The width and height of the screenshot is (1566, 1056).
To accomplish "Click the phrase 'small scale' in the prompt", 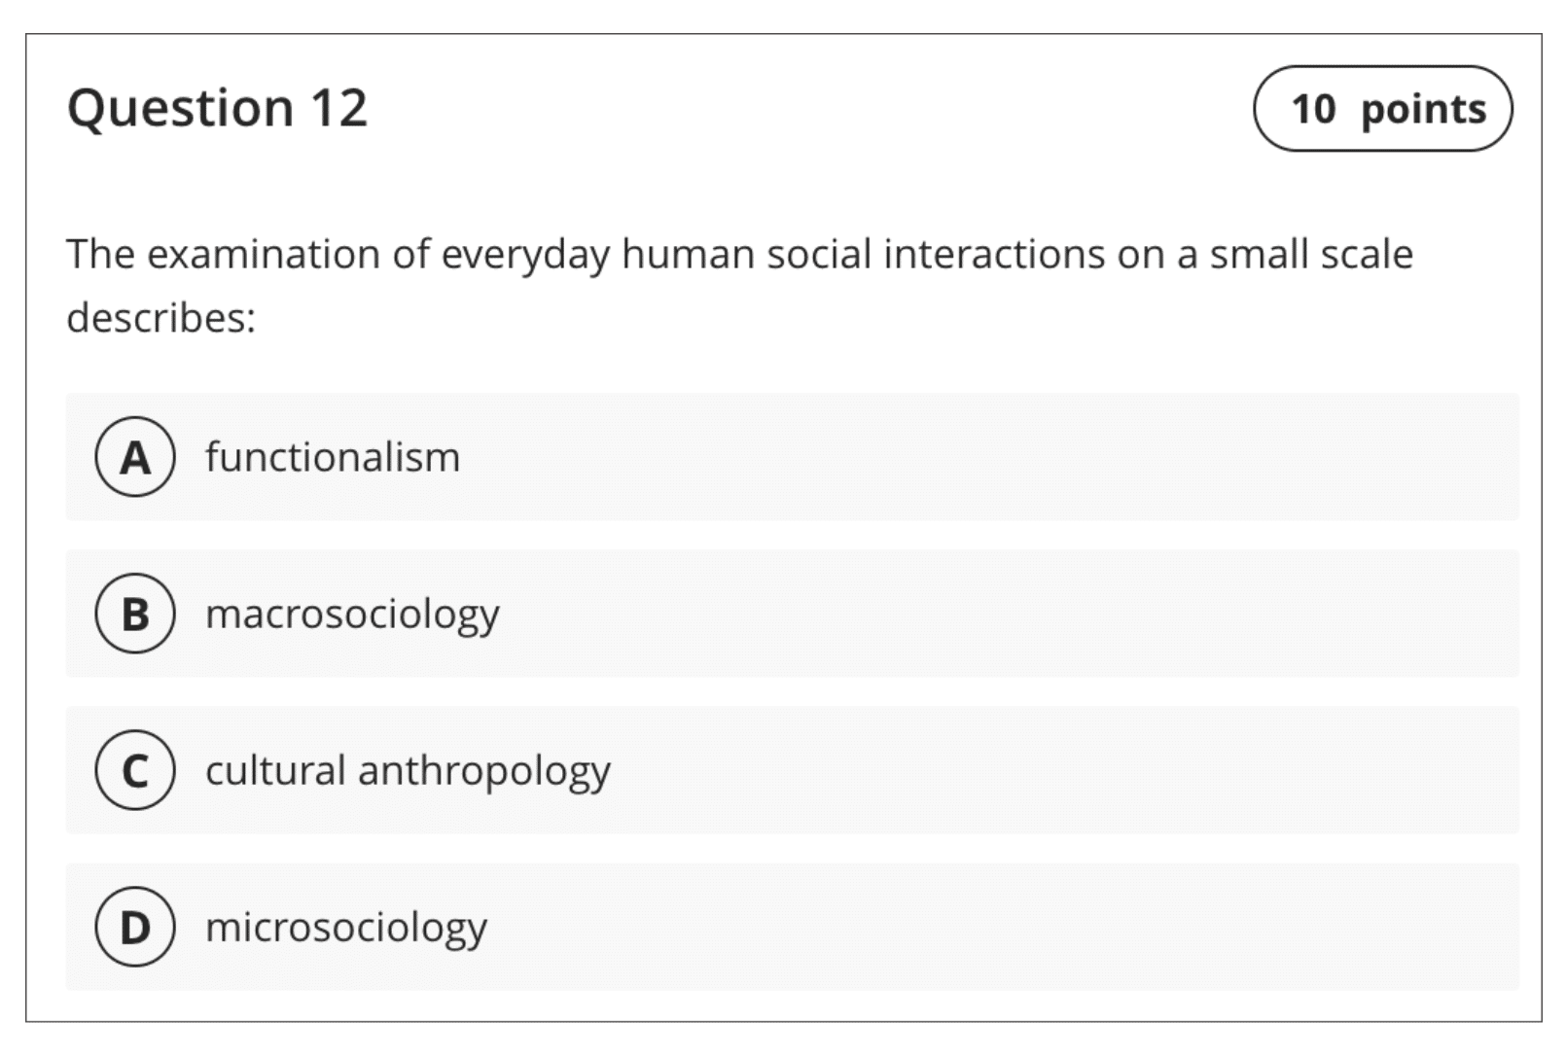I will coord(1311,255).
